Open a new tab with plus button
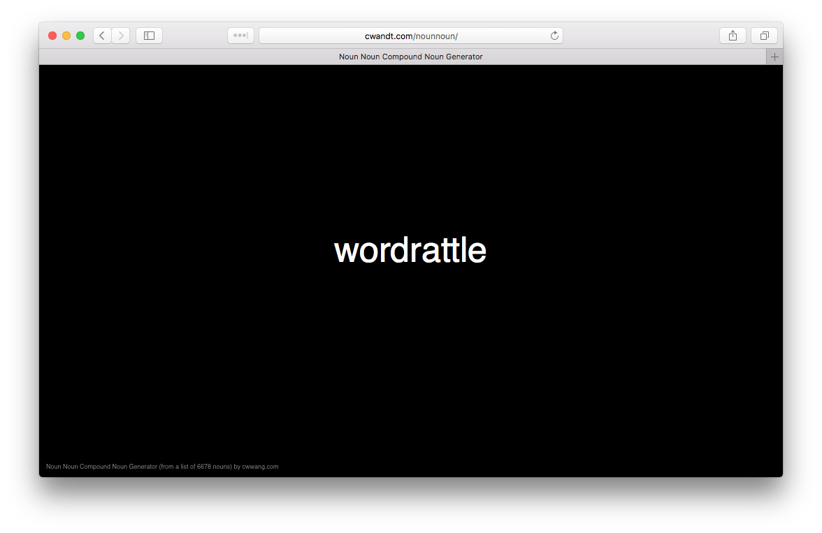Viewport: 822px width, 533px height. pos(774,57)
